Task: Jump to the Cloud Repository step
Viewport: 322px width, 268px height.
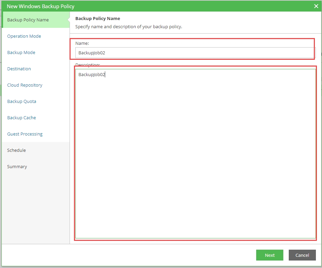Action: coord(25,85)
